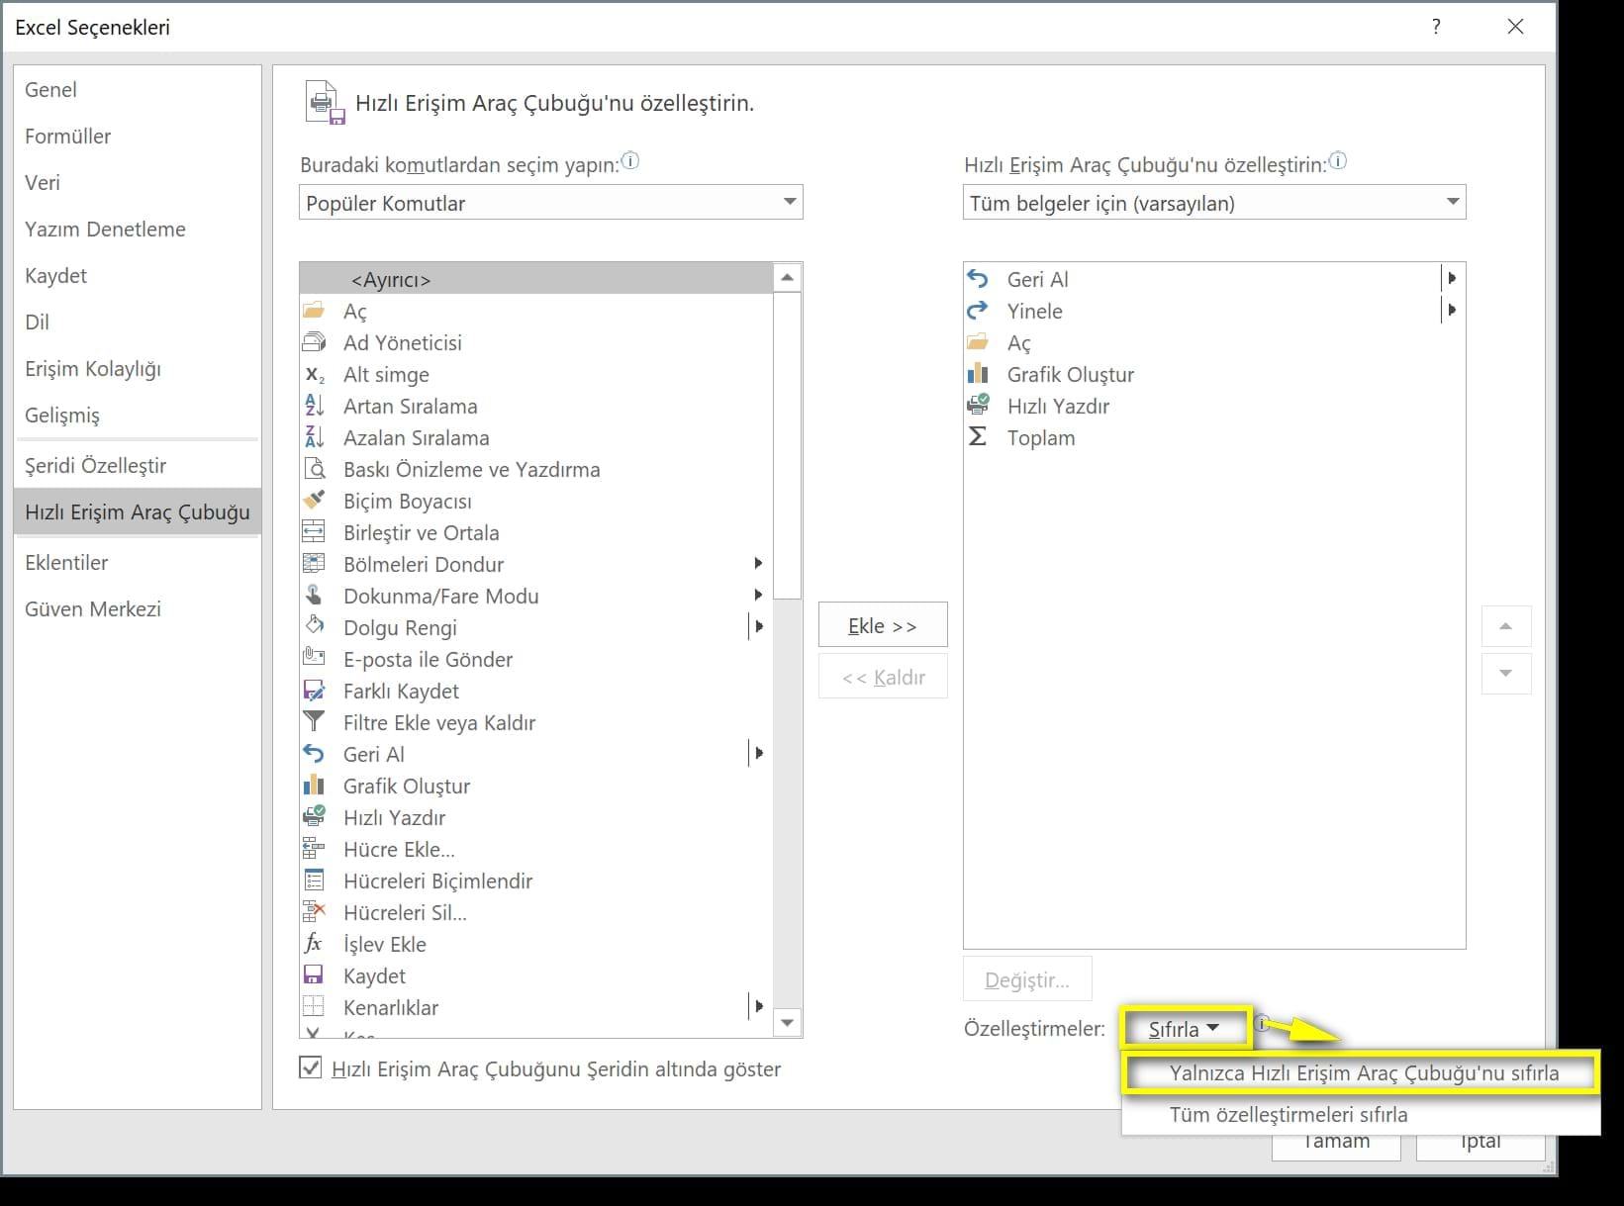Select the Farklı Kaydet icon
This screenshot has width=1624, height=1206.
click(x=314, y=691)
